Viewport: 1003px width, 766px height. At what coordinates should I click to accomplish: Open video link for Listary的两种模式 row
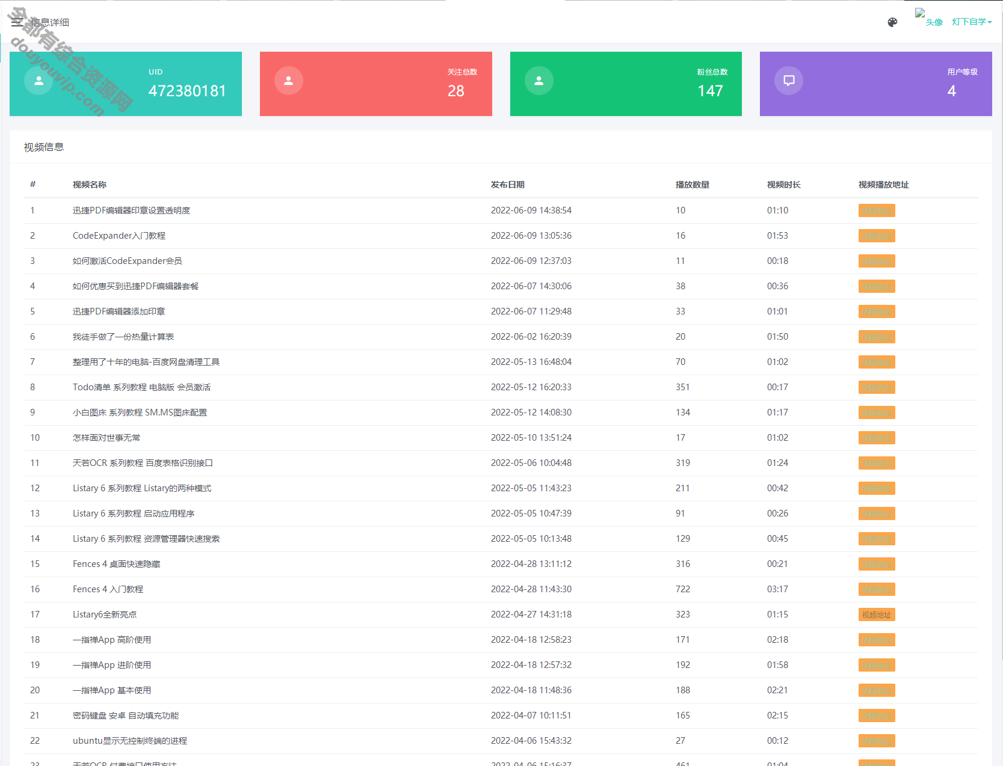point(877,488)
